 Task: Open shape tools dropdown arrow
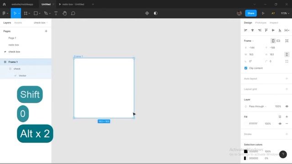coord(40,13)
